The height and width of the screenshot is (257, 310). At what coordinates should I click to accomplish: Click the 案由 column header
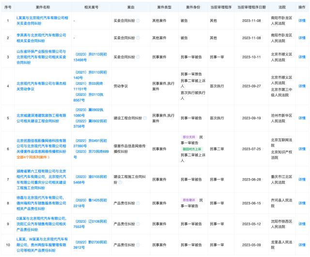[x=131, y=7]
